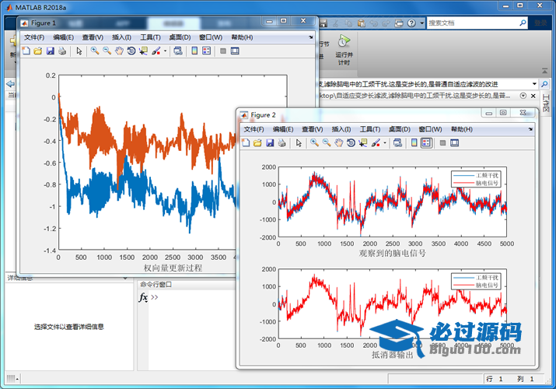Screen dimensions: 556x389
Task: Open 工具(T) menu in Figure 1
Action: pyautogui.click(x=150, y=37)
